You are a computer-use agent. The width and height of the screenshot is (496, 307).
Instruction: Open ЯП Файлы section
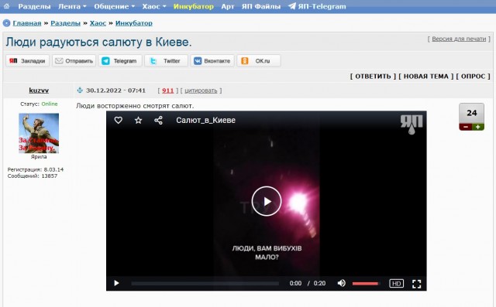261,6
